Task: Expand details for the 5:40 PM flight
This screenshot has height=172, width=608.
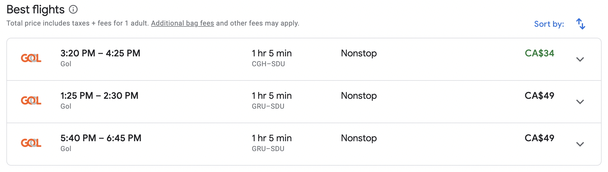Action: click(x=580, y=144)
